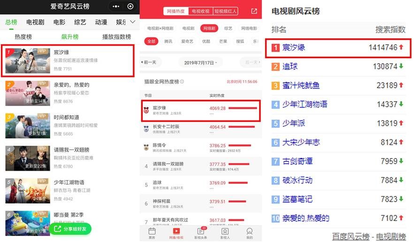Image resolution: width=419 pixels, height=242 pixels.
Task: Select the 搜狐 platform filter pill
Action: click(240, 41)
